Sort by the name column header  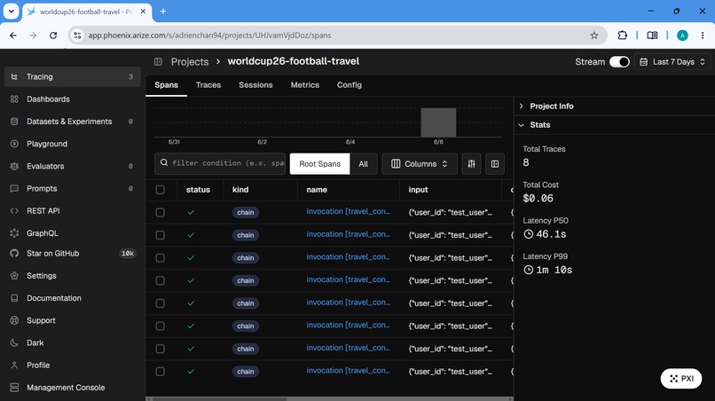pos(317,190)
